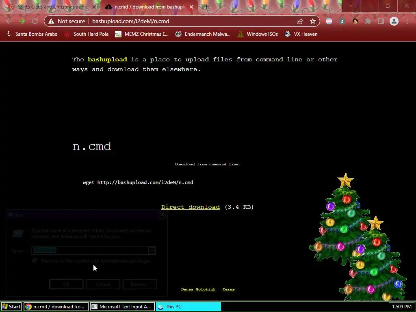This screenshot has width=416, height=312.
Task: Click the wget command line text
Action: click(138, 182)
